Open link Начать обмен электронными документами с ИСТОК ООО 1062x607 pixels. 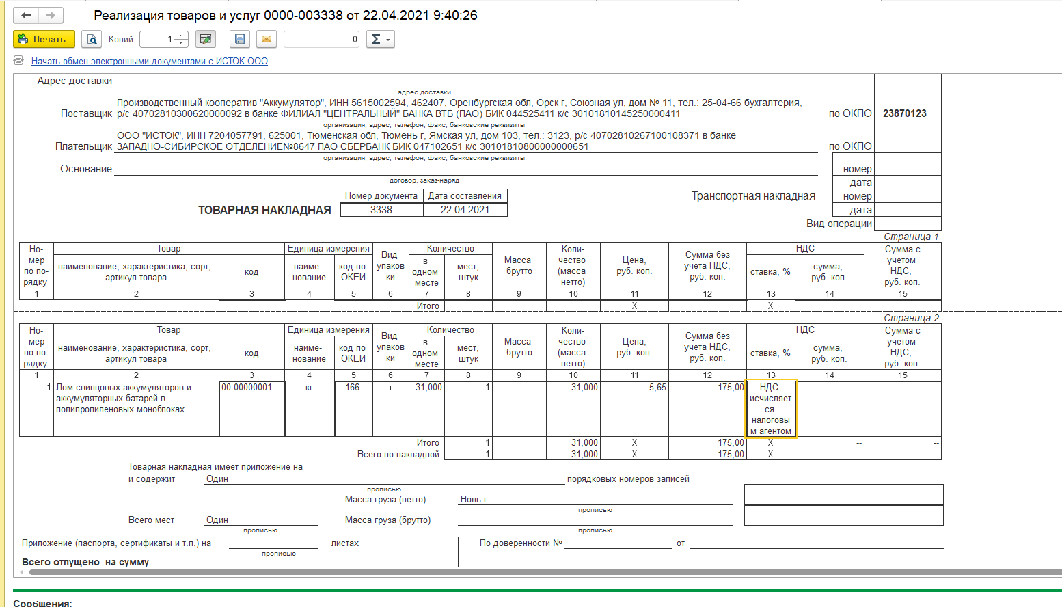150,61
